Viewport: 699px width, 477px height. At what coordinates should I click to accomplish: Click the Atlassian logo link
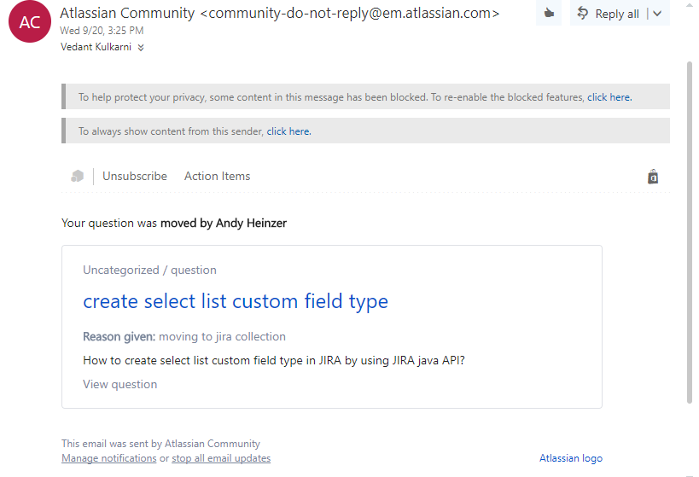click(x=571, y=458)
